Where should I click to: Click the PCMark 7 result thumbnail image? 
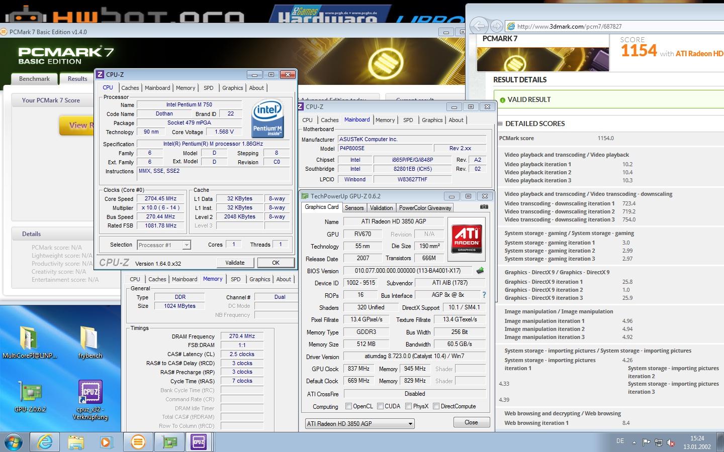point(543,59)
